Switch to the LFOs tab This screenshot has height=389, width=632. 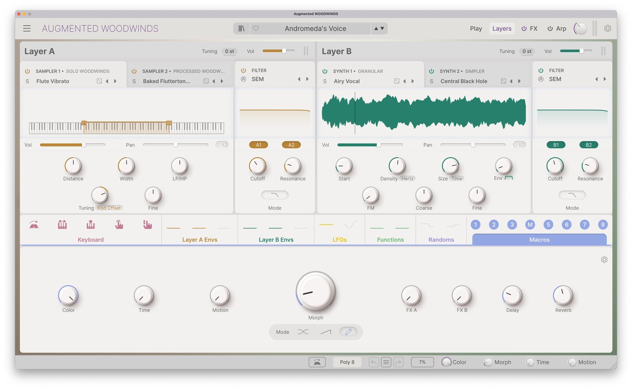339,239
